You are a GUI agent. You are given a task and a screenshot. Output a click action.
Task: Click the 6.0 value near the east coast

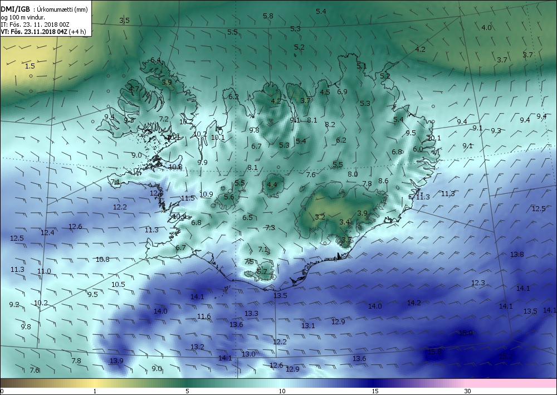pos(418,149)
